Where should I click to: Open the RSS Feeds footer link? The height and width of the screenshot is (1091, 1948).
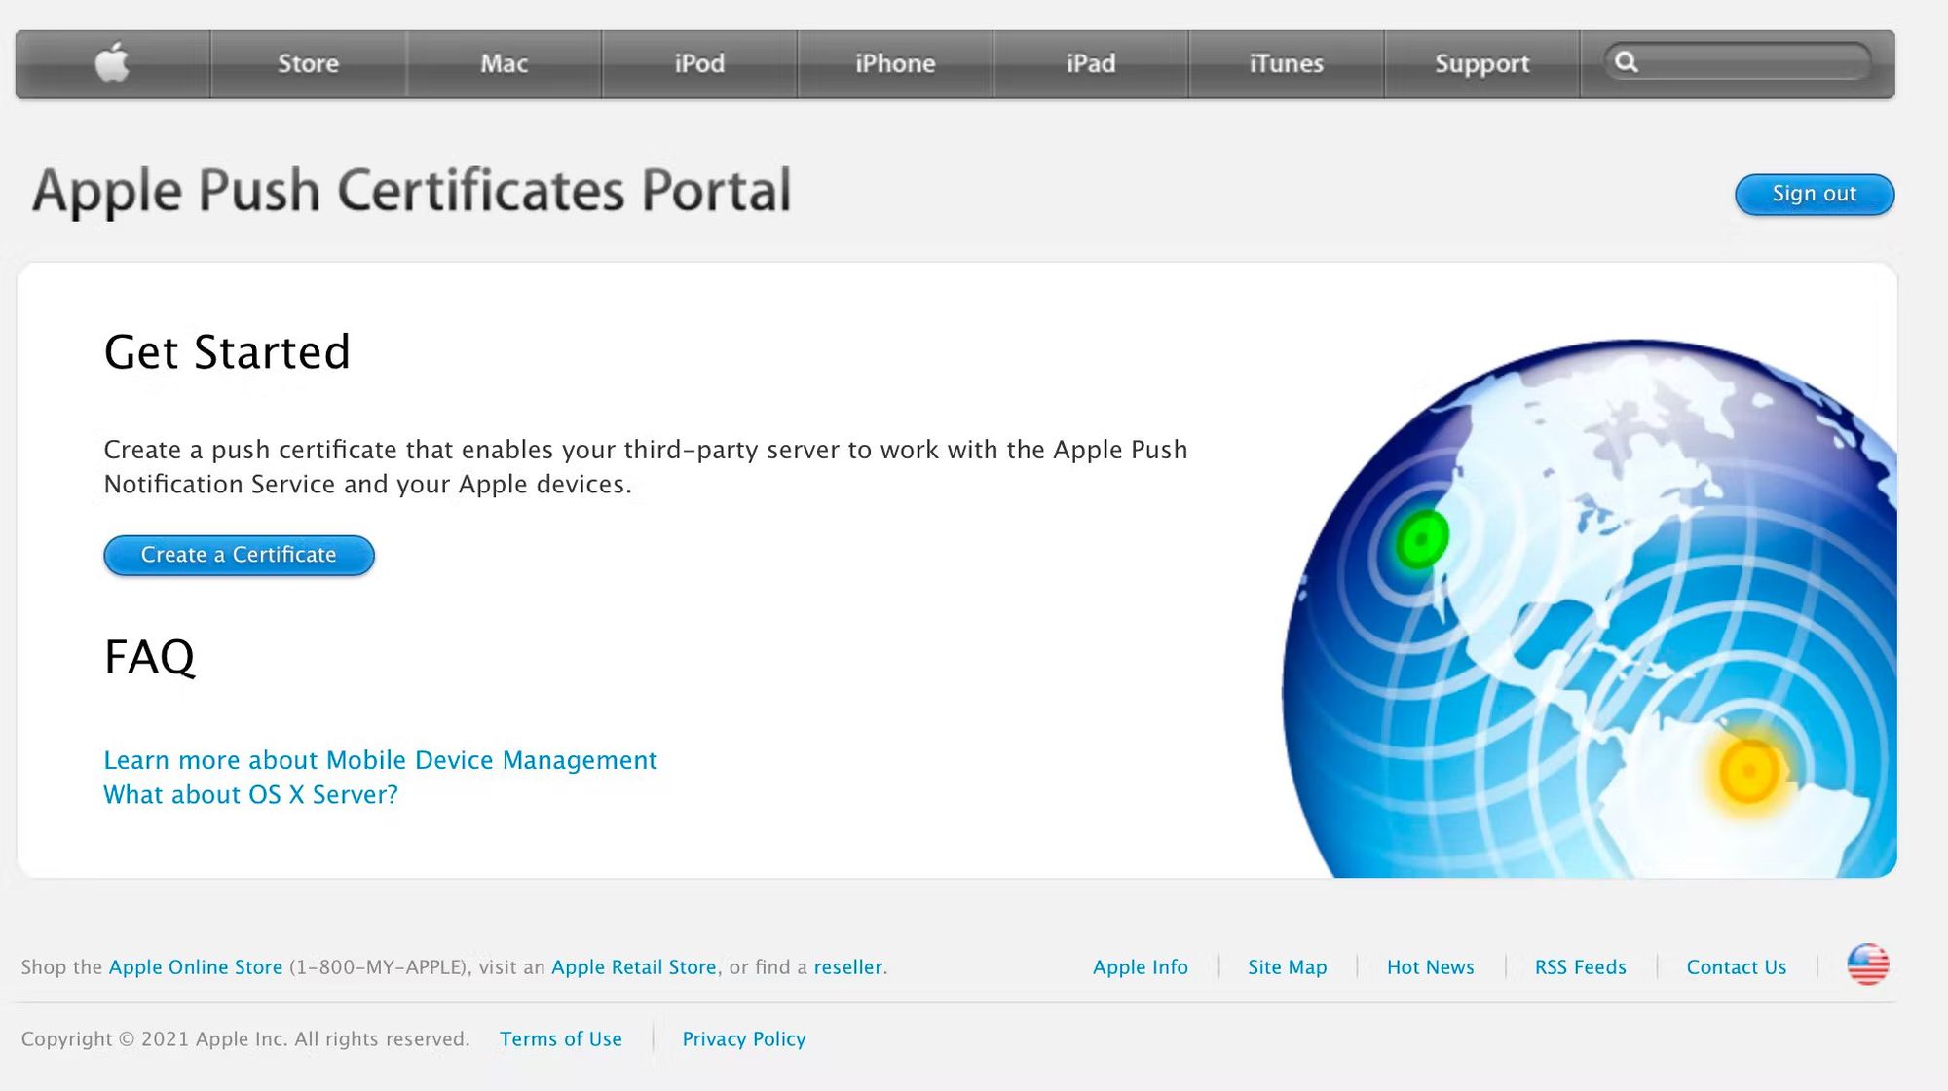(1580, 967)
